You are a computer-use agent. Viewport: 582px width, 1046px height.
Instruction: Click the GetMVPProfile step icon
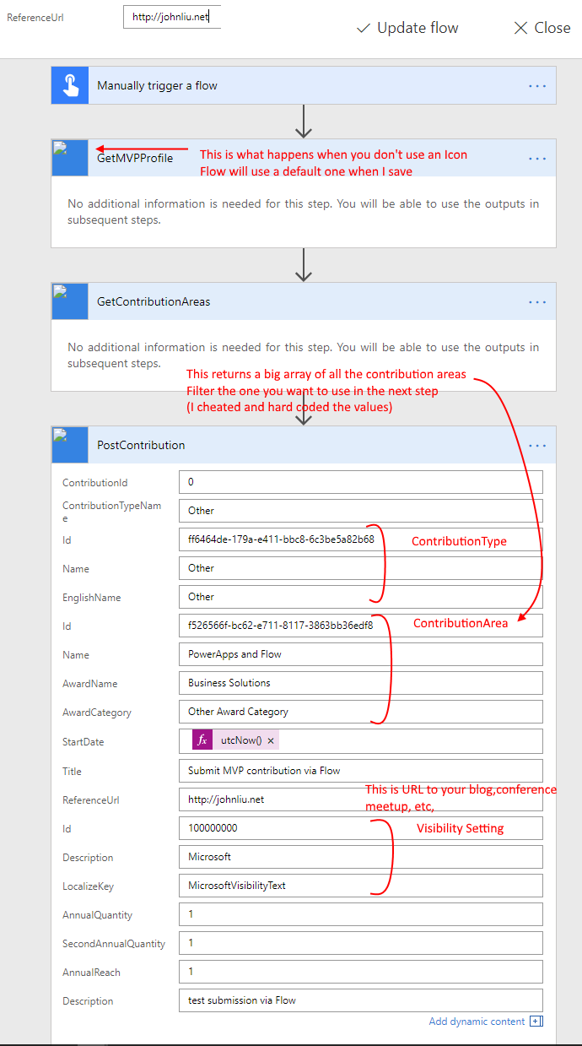tap(70, 158)
